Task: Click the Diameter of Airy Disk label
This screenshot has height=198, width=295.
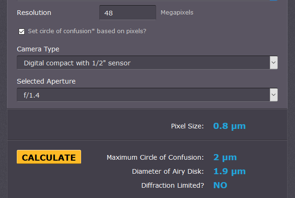Action: click(x=168, y=171)
